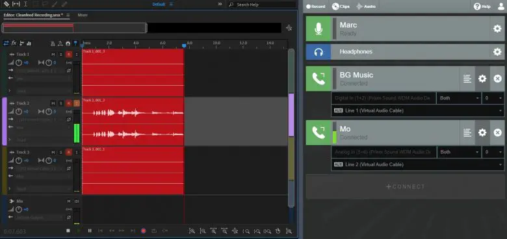Screen dimensions: 507x239
Task: Toggle loop playback in transport
Action: click(x=154, y=231)
